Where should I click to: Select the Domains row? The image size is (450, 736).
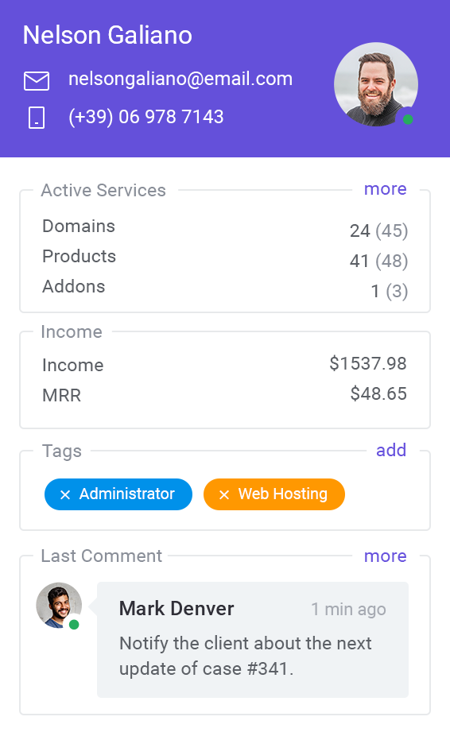pos(225,227)
